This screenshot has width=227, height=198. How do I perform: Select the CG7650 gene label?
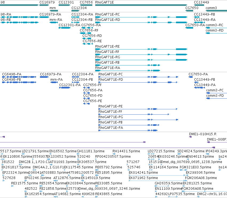192,8
